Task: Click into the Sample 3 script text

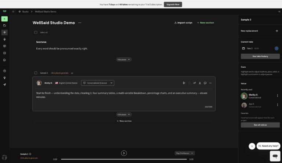Action: click(122, 95)
